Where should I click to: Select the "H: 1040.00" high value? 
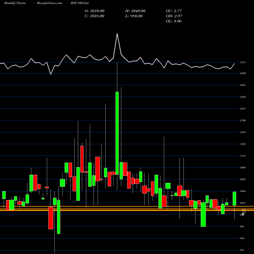pos(135,11)
